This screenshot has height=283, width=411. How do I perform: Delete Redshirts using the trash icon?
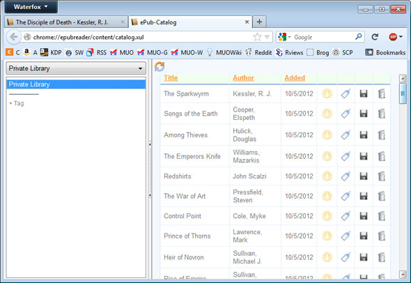click(382, 176)
